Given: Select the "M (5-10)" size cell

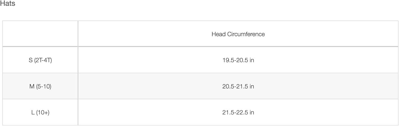Looking at the screenshot, I should coord(40,86).
